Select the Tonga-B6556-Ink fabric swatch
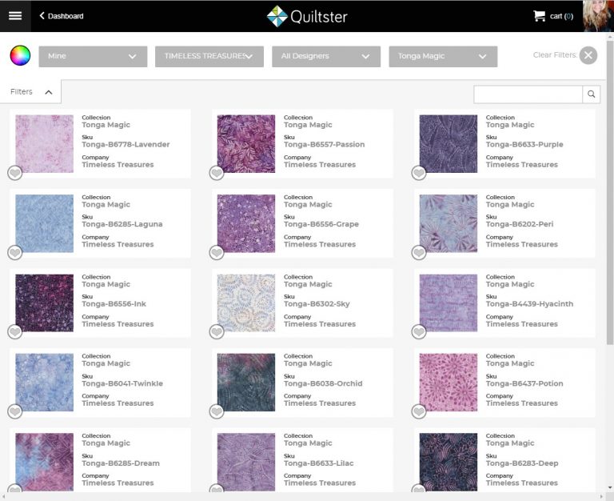The width and height of the screenshot is (614, 501). pyautogui.click(x=44, y=303)
